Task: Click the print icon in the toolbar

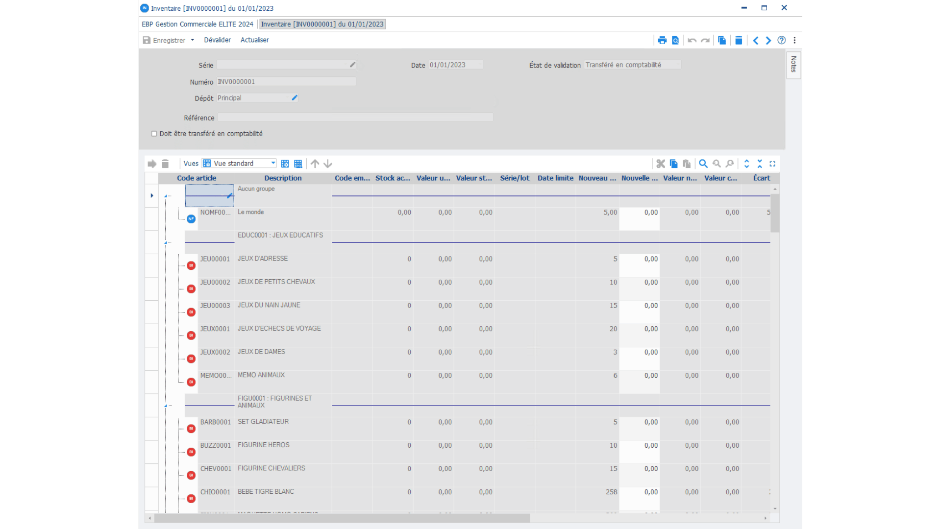Action: tap(662, 40)
